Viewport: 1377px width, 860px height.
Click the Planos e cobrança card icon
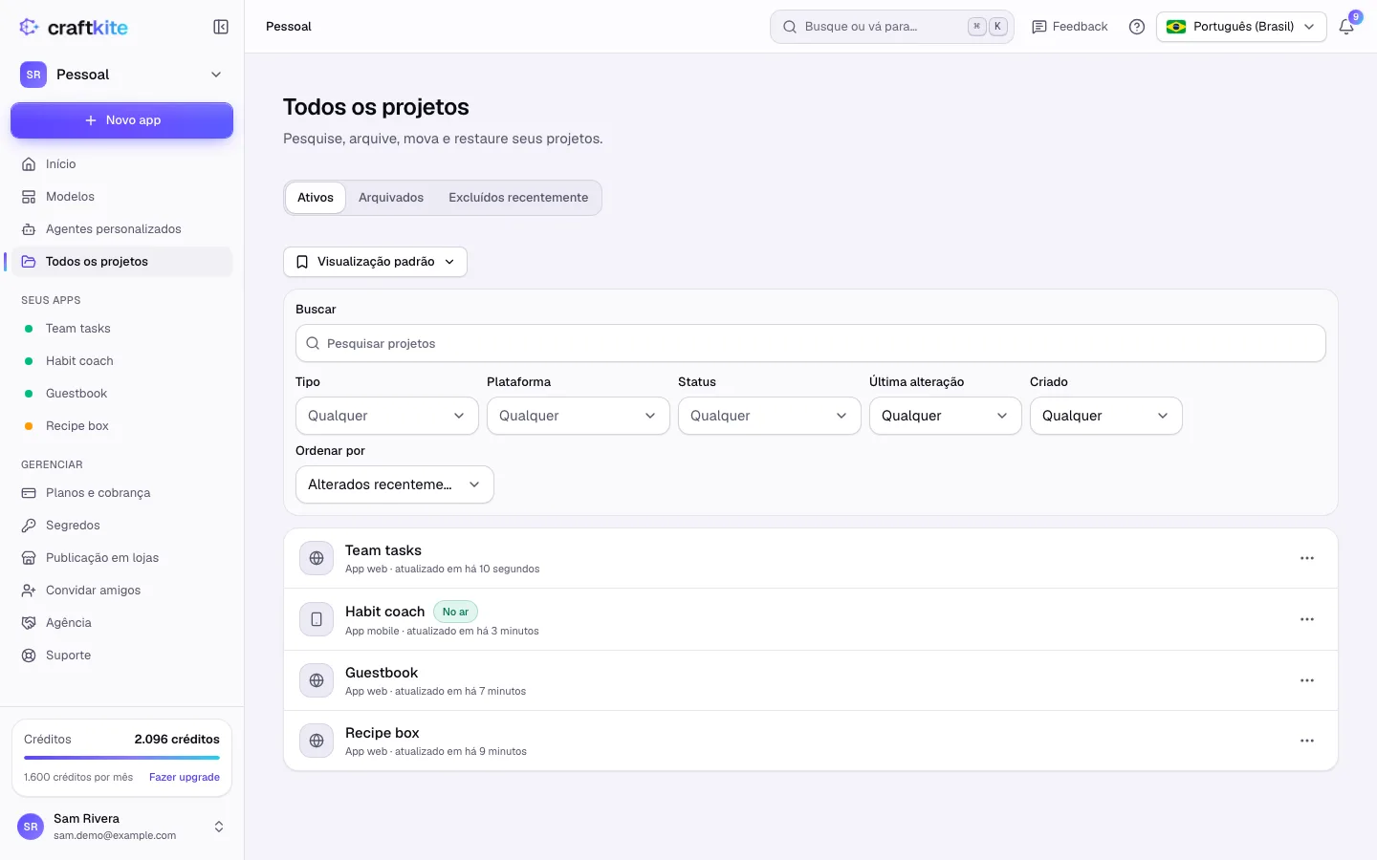click(29, 493)
